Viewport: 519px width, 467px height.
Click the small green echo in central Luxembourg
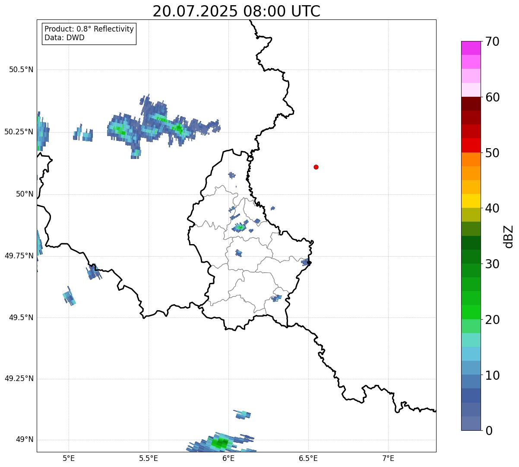(x=239, y=228)
